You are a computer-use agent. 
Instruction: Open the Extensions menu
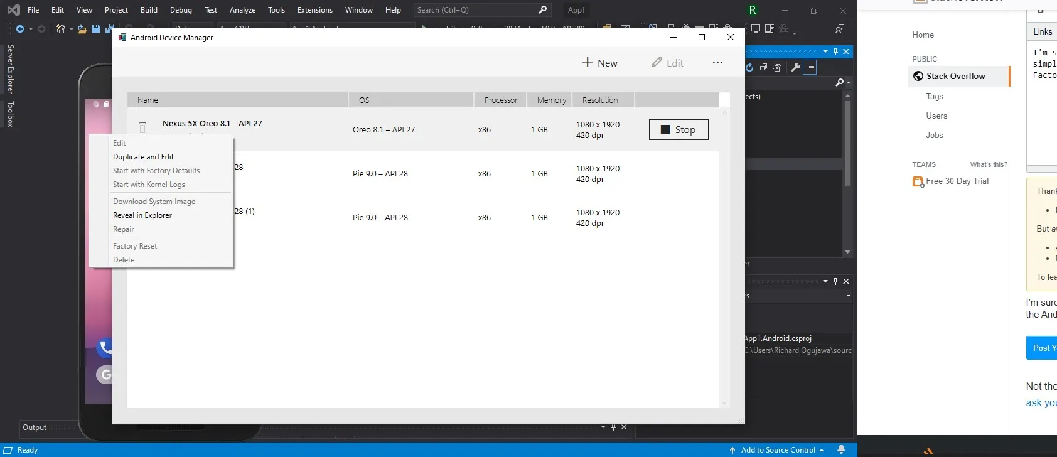[x=315, y=10]
